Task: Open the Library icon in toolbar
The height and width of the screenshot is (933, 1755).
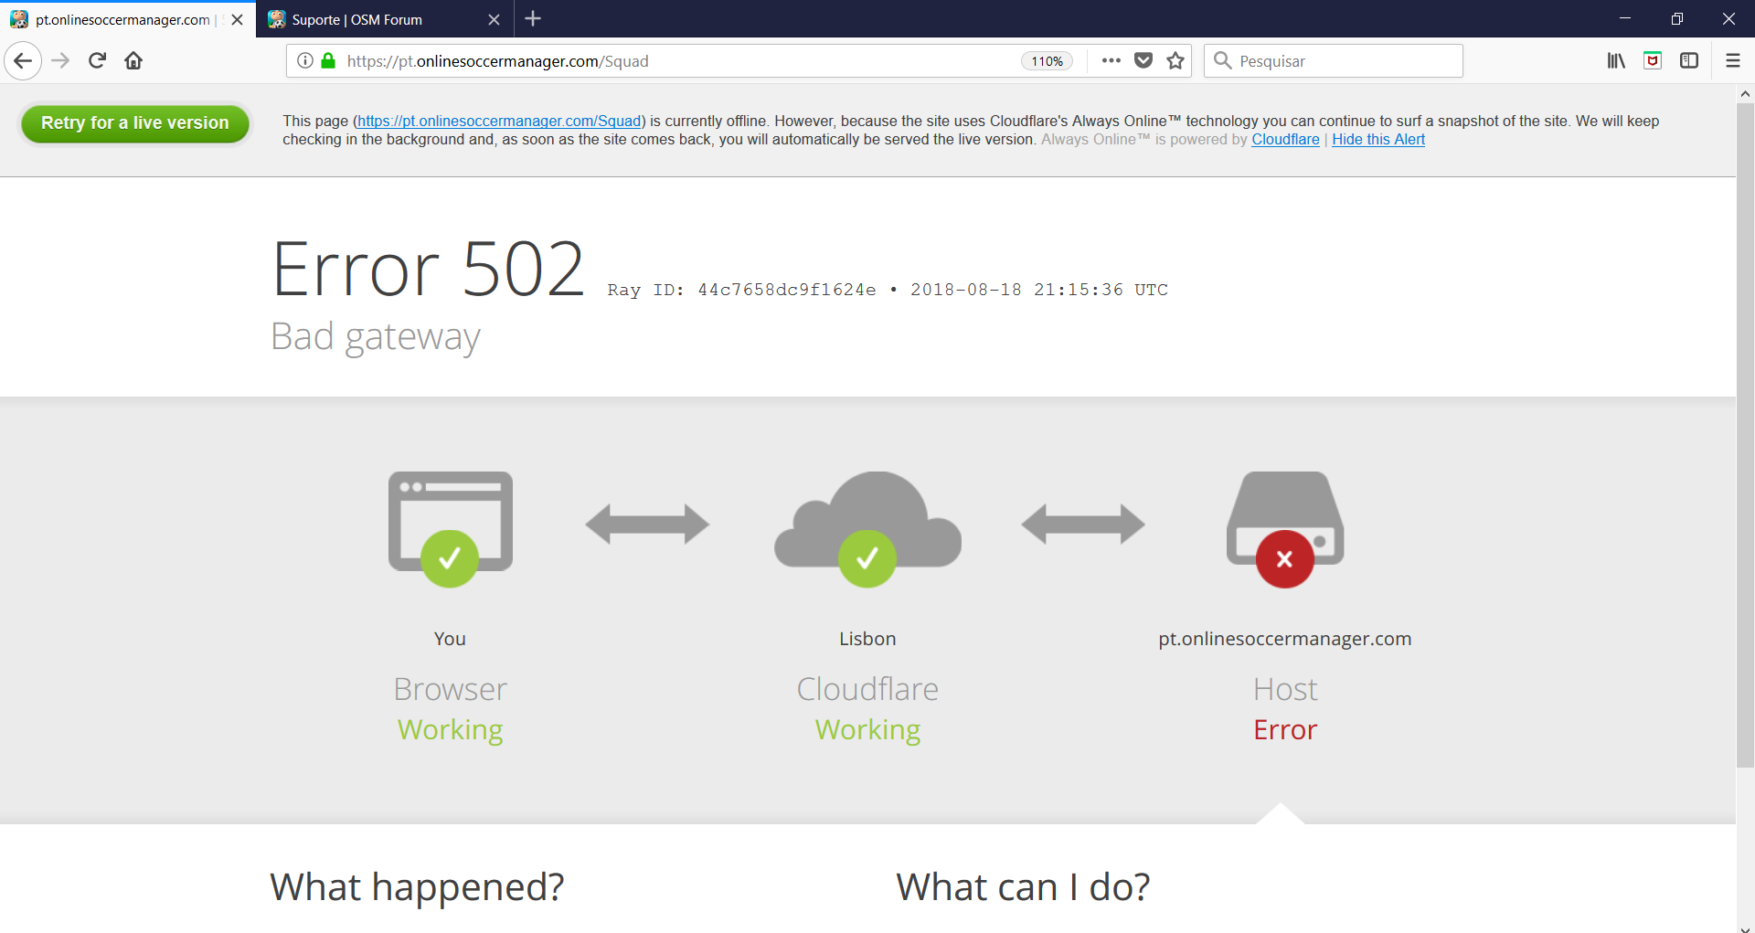Action: [1616, 61]
